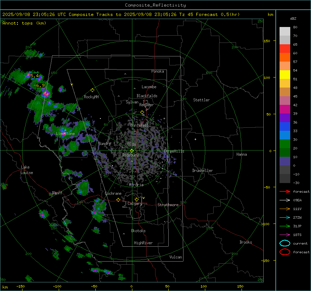Select the white 09EA arrow legend icon

(x=285, y=200)
